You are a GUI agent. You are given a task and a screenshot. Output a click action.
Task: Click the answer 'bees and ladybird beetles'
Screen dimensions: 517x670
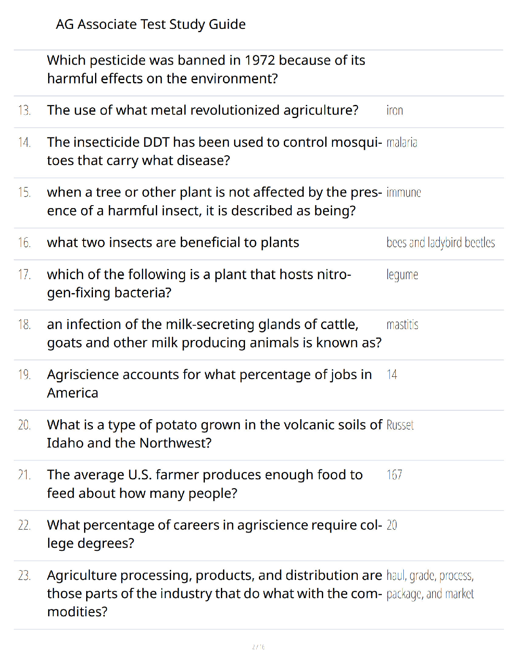click(441, 243)
